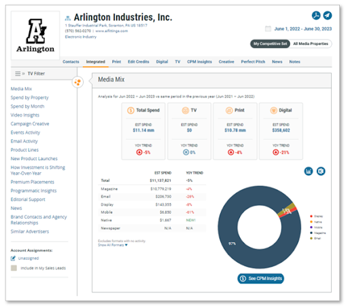Expand the TV Filter panel
The height and width of the screenshot is (308, 348).
36,73
